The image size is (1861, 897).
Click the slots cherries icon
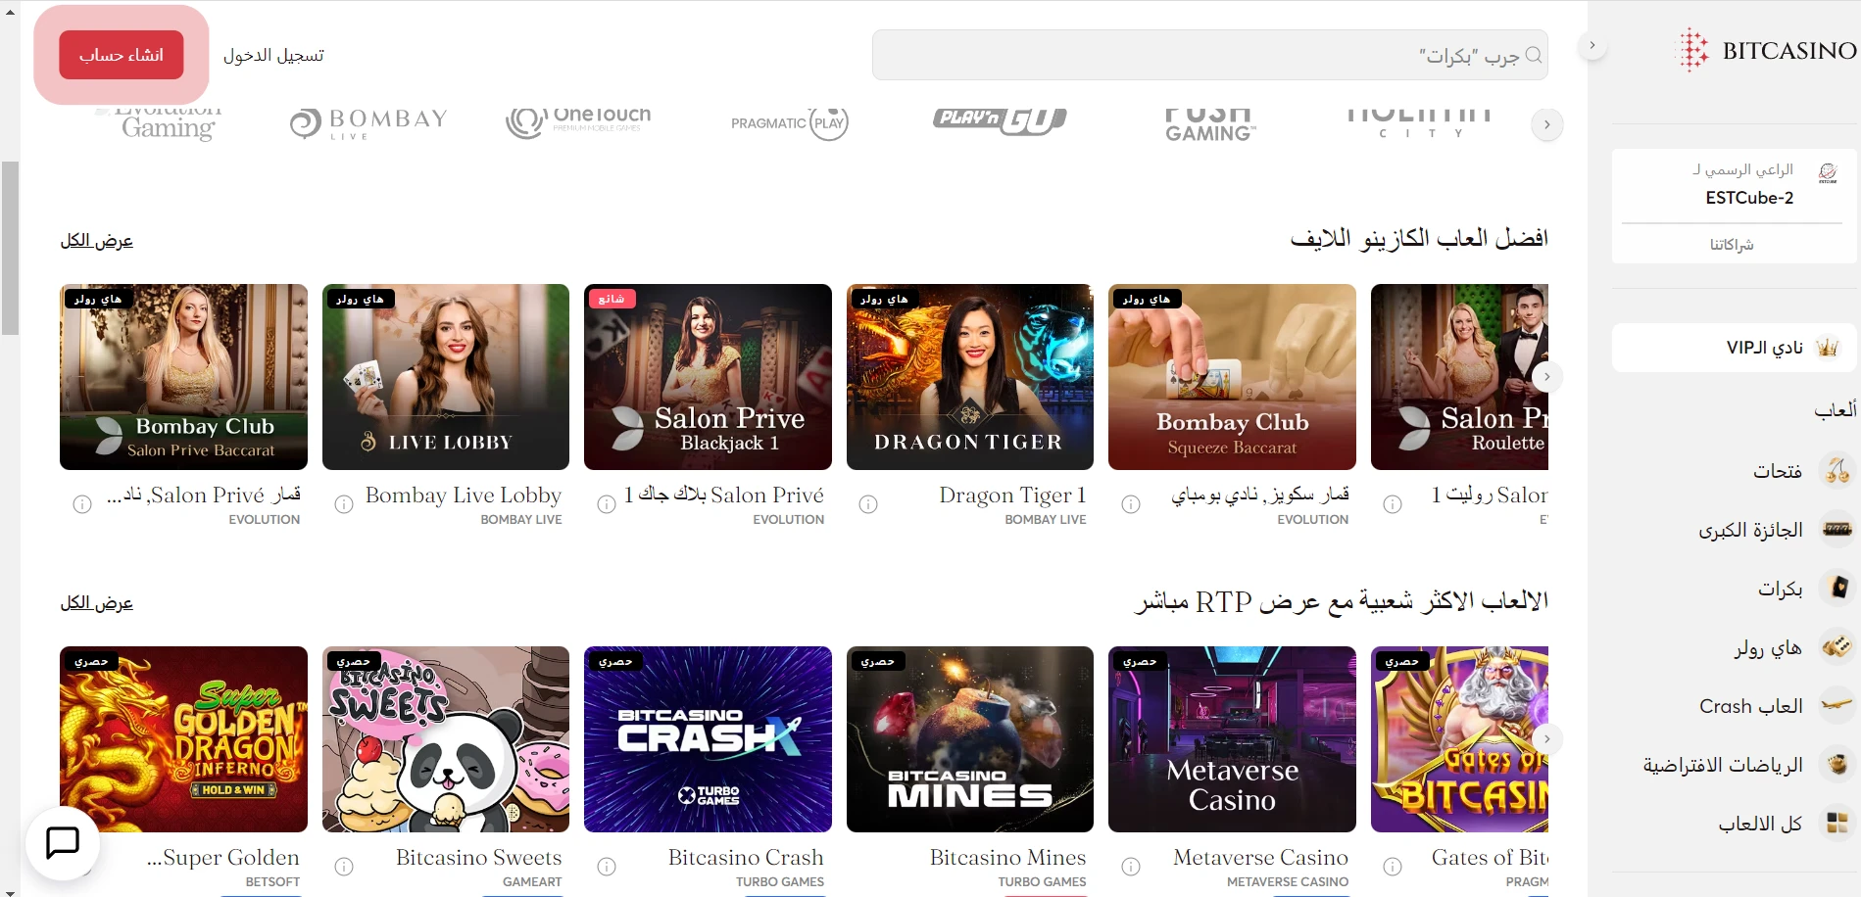1837,471
